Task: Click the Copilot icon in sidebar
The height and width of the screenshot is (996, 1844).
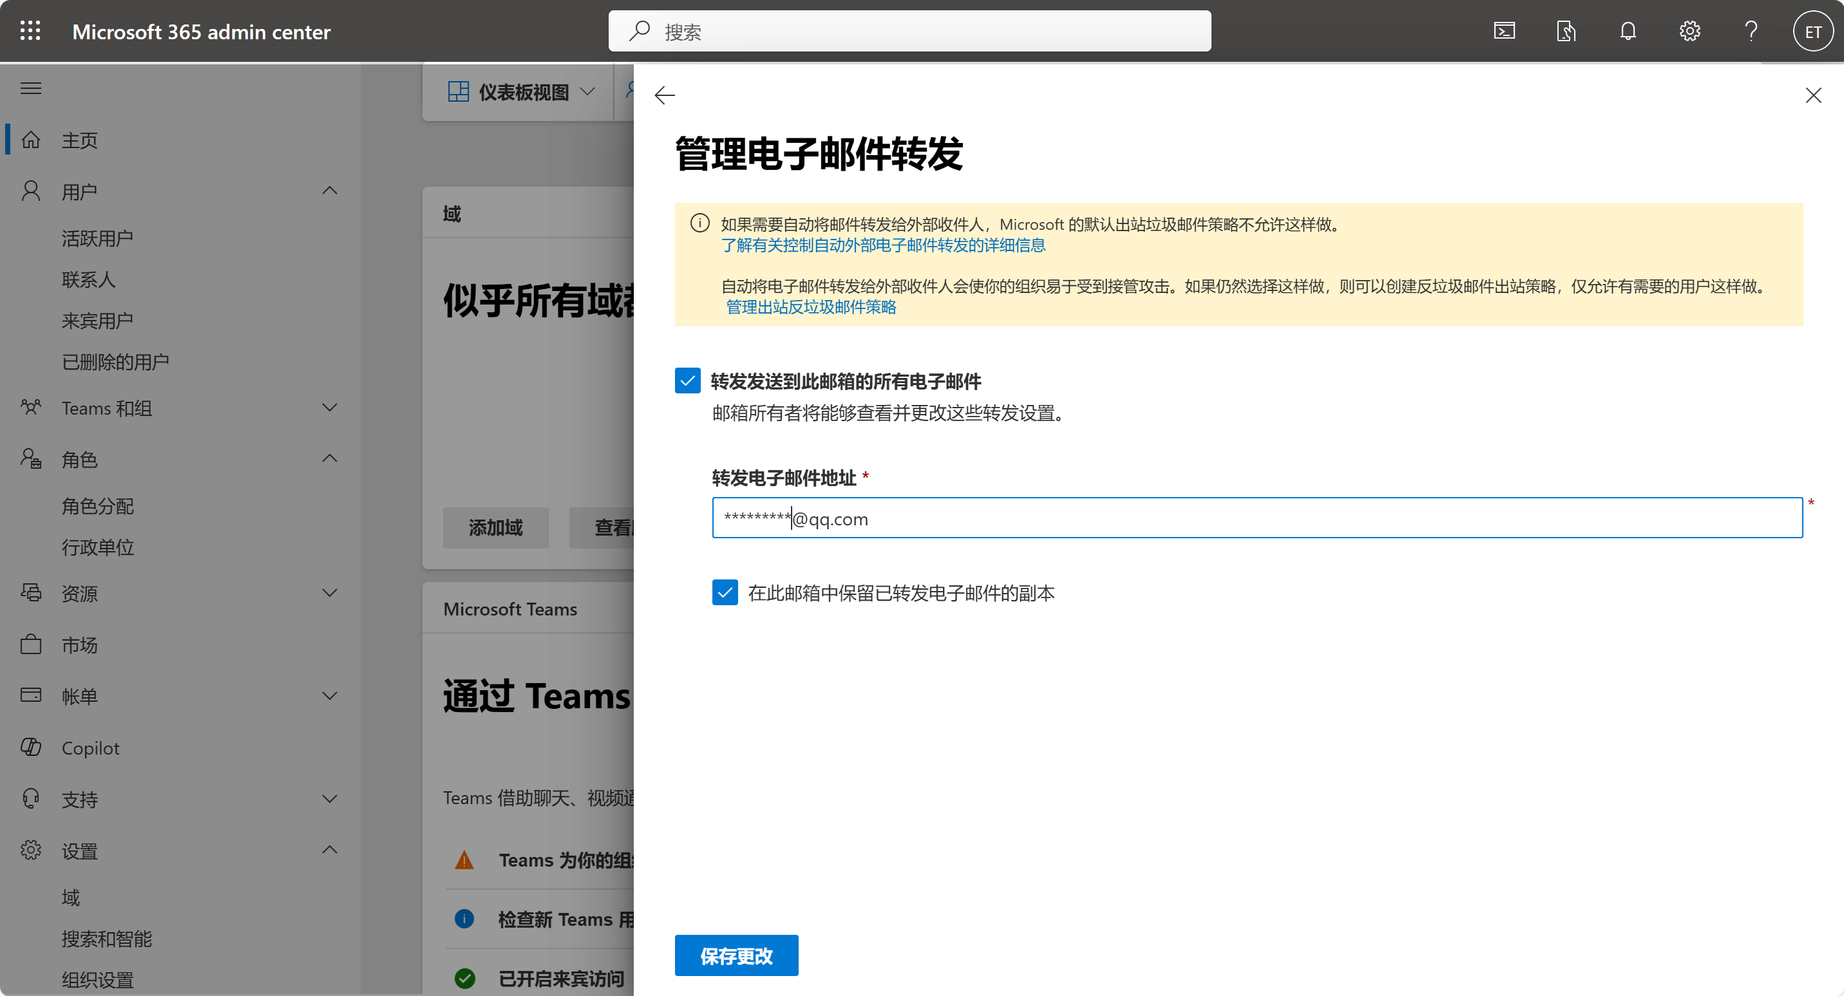Action: pos(31,747)
